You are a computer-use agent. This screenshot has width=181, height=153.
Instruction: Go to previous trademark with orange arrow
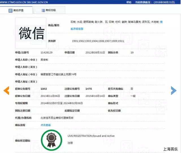click(x=7, y=91)
